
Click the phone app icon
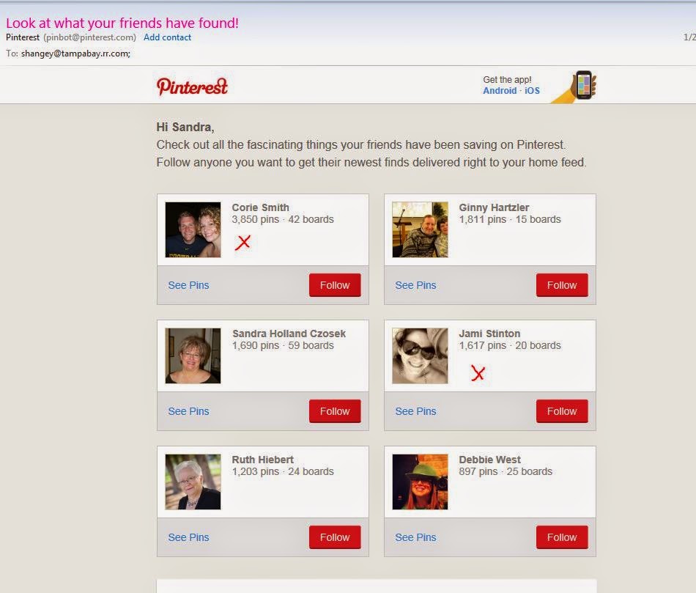[575, 86]
